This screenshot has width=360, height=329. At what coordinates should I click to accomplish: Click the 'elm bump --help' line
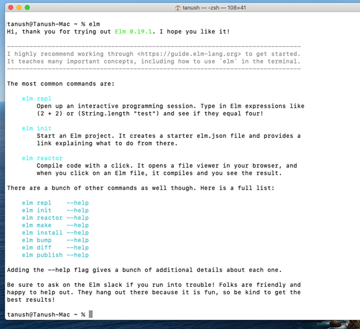pyautogui.click(x=55, y=240)
